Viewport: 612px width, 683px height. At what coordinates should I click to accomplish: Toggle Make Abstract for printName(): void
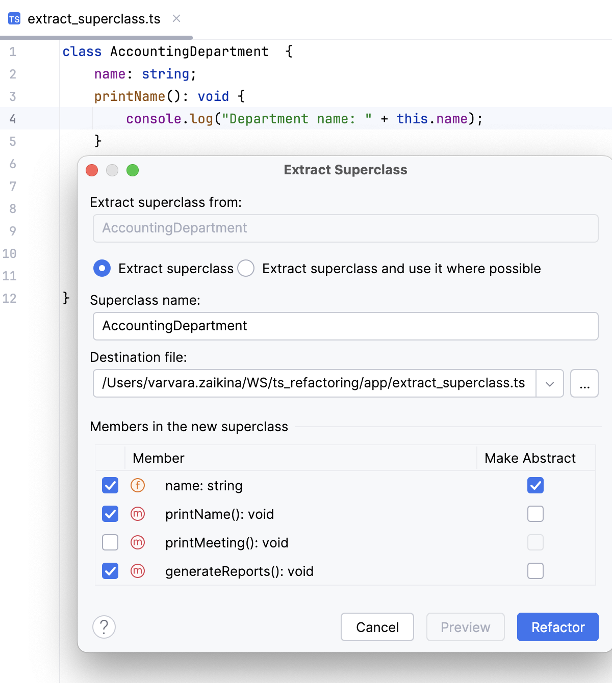point(535,514)
